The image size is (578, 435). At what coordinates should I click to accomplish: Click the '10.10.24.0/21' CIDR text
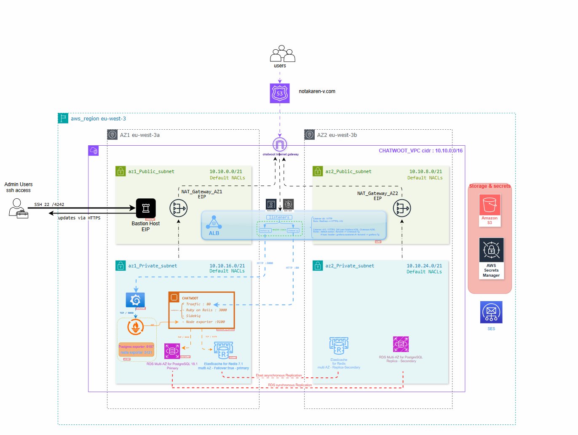[x=424, y=266]
